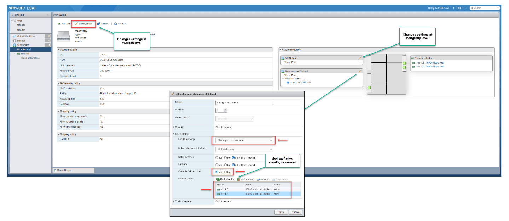
Task: Click the port group Name input field
Action: [x=244, y=103]
